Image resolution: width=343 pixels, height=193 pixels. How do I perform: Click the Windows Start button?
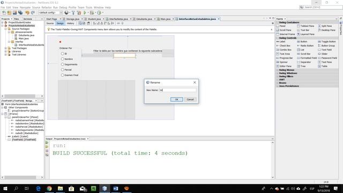point(5,188)
